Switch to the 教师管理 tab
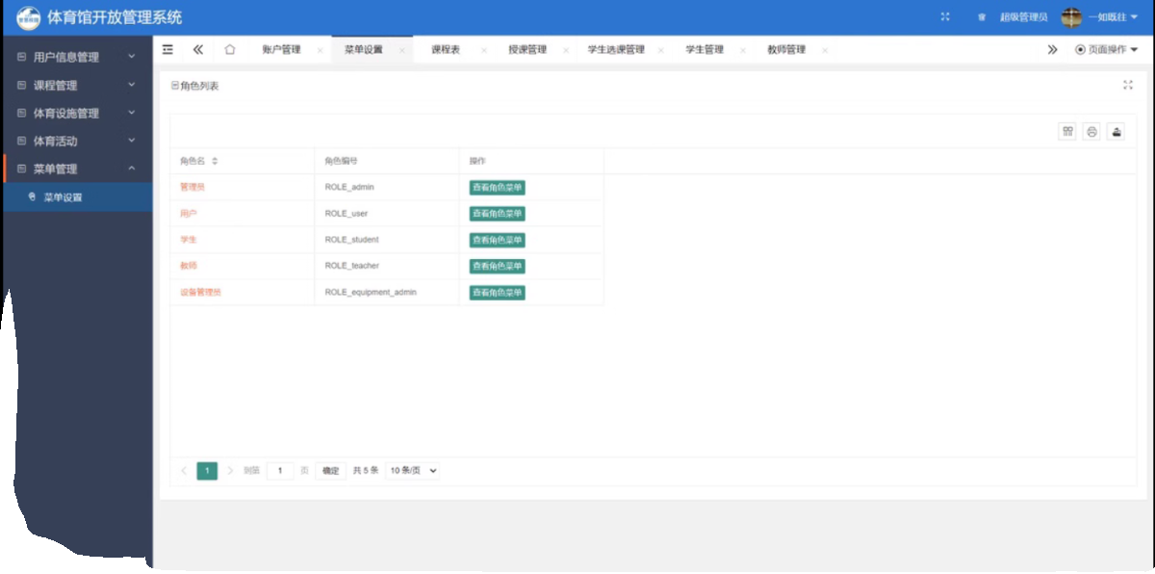Screen dimensions: 1155x574 [786, 49]
